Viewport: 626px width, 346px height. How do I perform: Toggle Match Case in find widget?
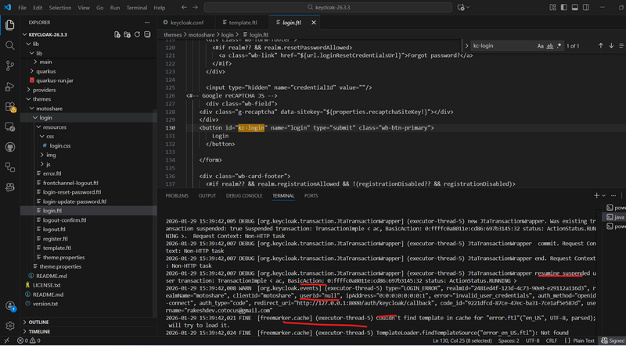(x=540, y=46)
